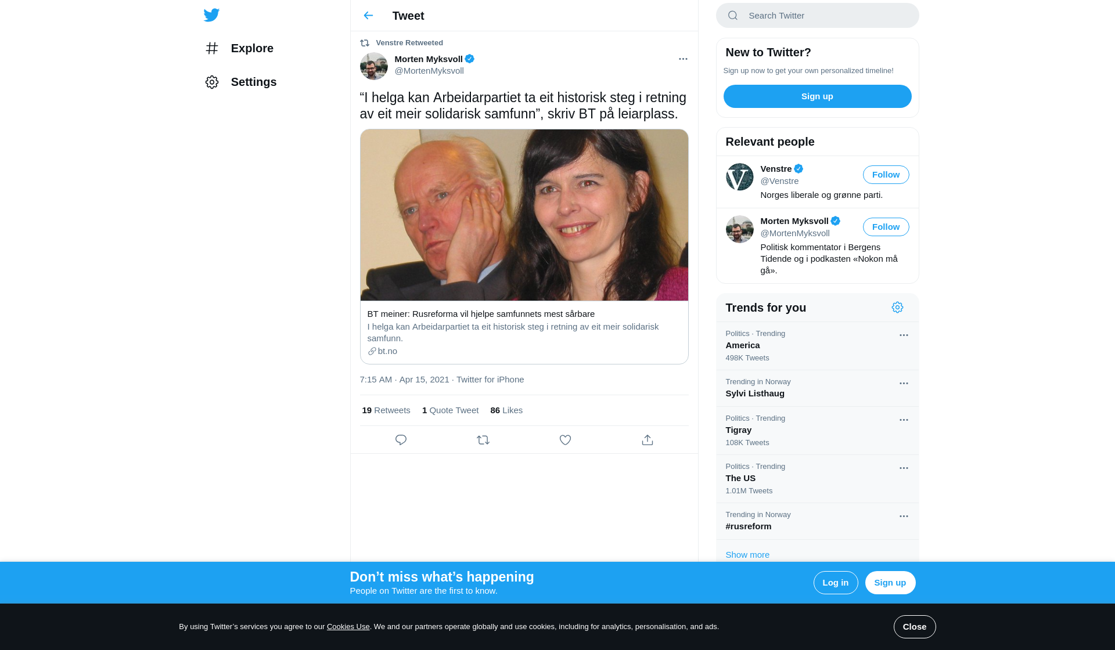Follow Morten Myksvoll
This screenshot has width=1115, height=650.
[x=886, y=227]
